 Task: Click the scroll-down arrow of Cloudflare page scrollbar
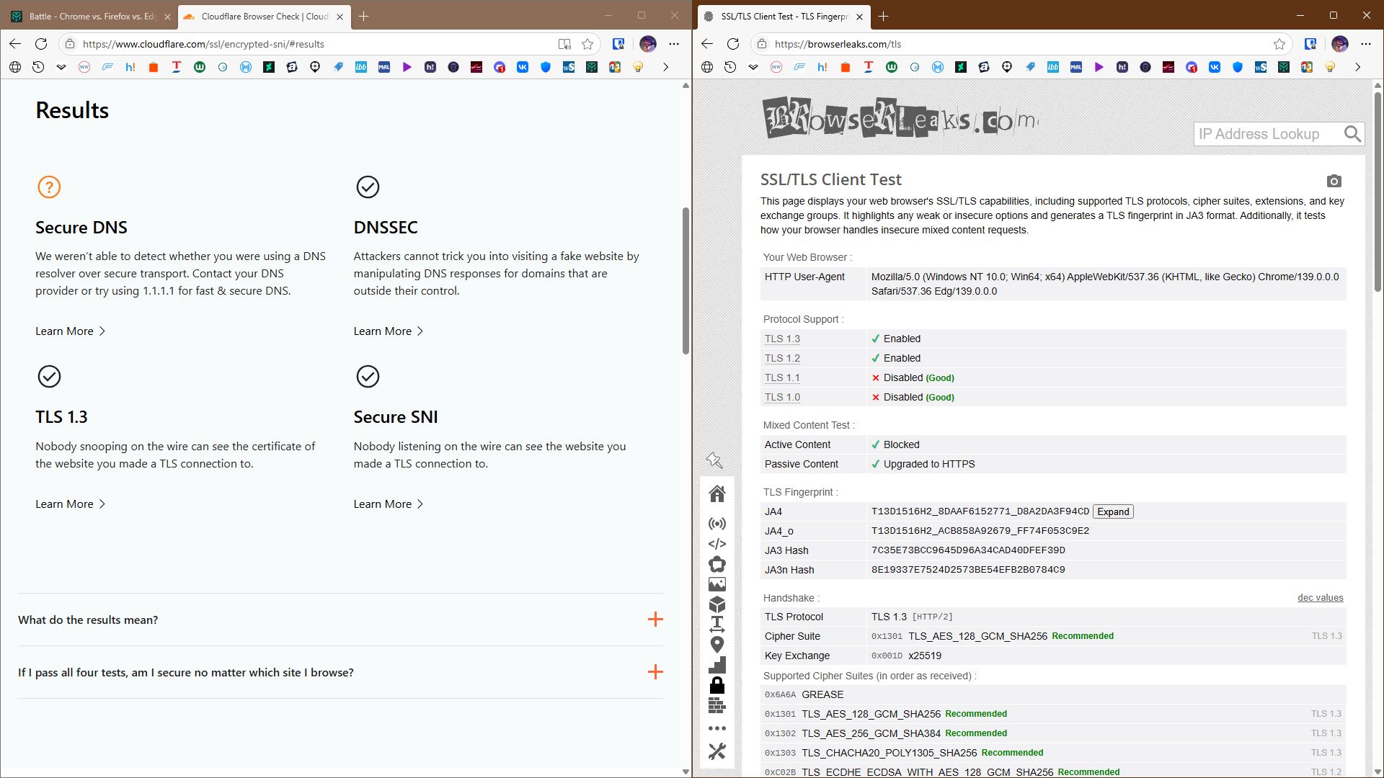[x=686, y=772]
